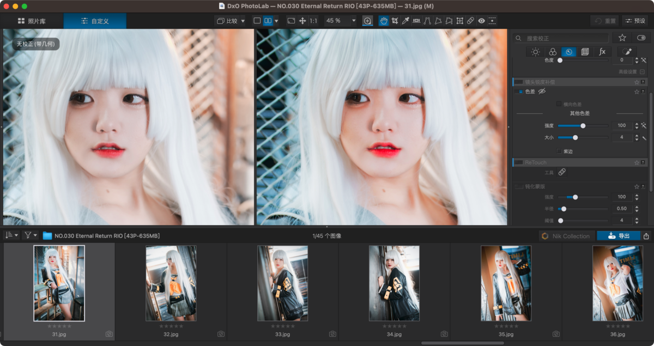Open the fx effects tab
This screenshot has height=346, width=654.
click(x=602, y=52)
